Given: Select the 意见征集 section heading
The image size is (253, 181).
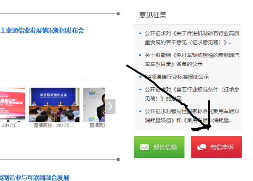Looking at the screenshot, I should tap(153, 15).
